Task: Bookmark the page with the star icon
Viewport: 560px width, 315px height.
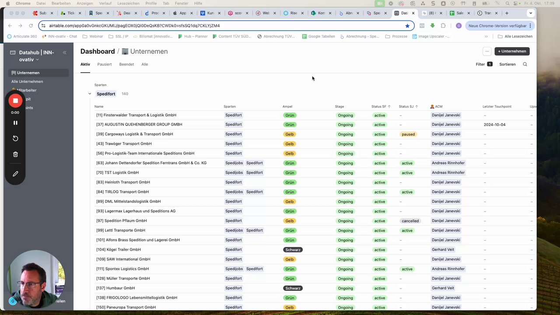Action: pyautogui.click(x=407, y=26)
